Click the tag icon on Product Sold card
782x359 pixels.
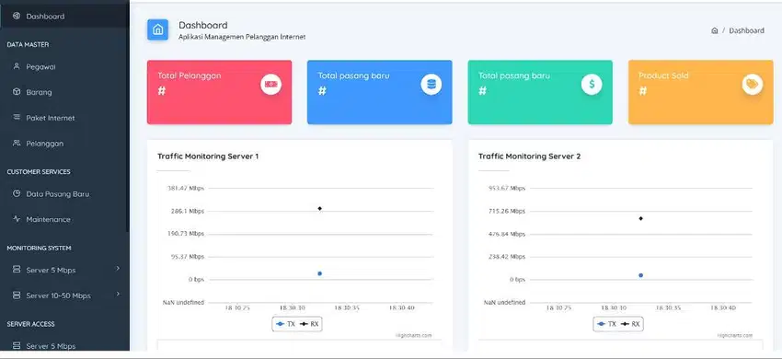752,84
